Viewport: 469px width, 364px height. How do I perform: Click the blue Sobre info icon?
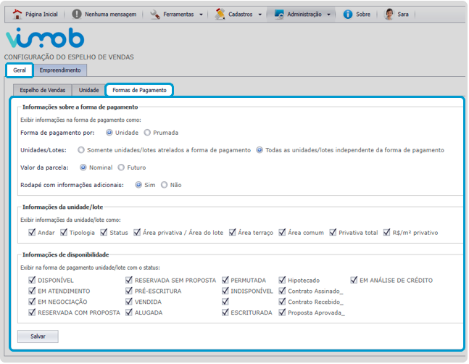[x=347, y=14]
